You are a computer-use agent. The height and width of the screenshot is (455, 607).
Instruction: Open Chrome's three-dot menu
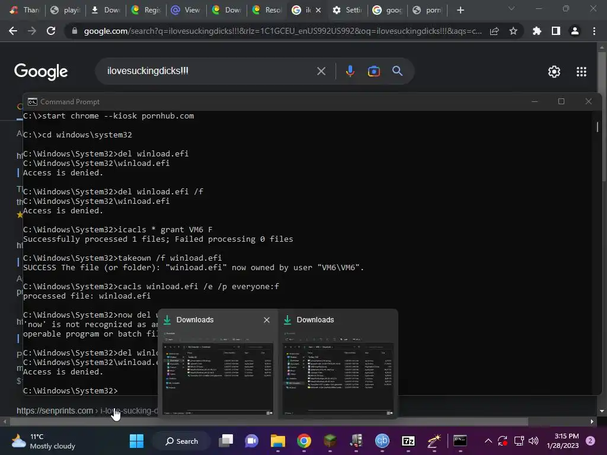coord(594,31)
